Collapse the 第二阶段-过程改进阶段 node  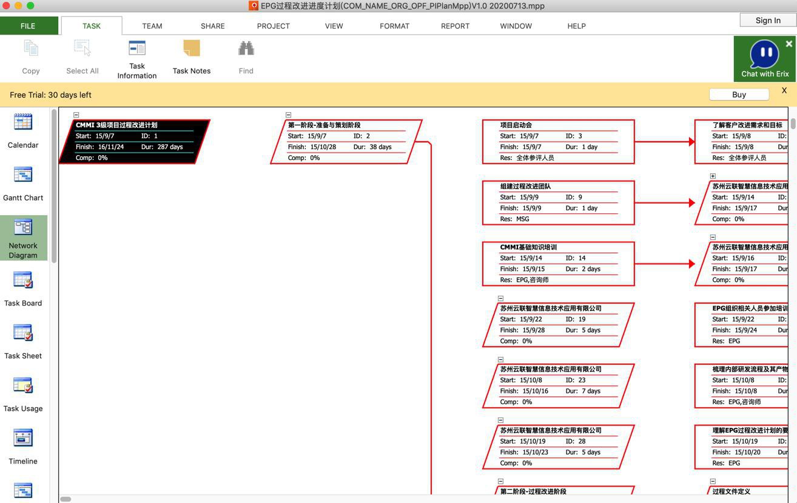(501, 481)
